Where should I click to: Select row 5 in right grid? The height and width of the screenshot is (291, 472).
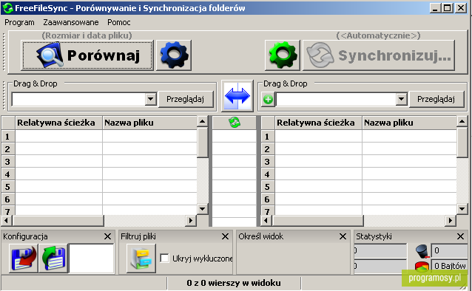[268, 187]
